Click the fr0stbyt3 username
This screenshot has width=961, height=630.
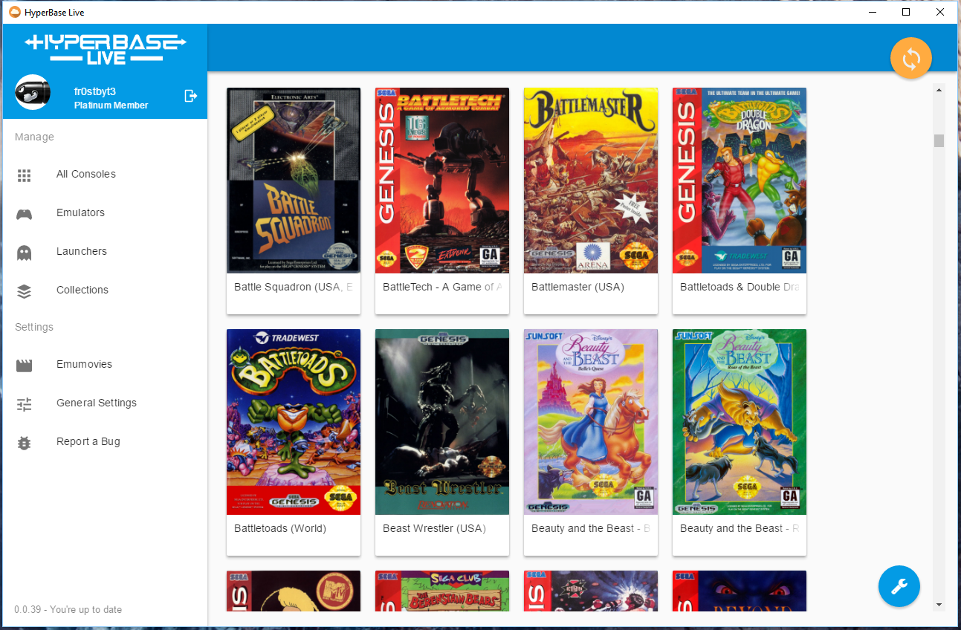(x=95, y=91)
